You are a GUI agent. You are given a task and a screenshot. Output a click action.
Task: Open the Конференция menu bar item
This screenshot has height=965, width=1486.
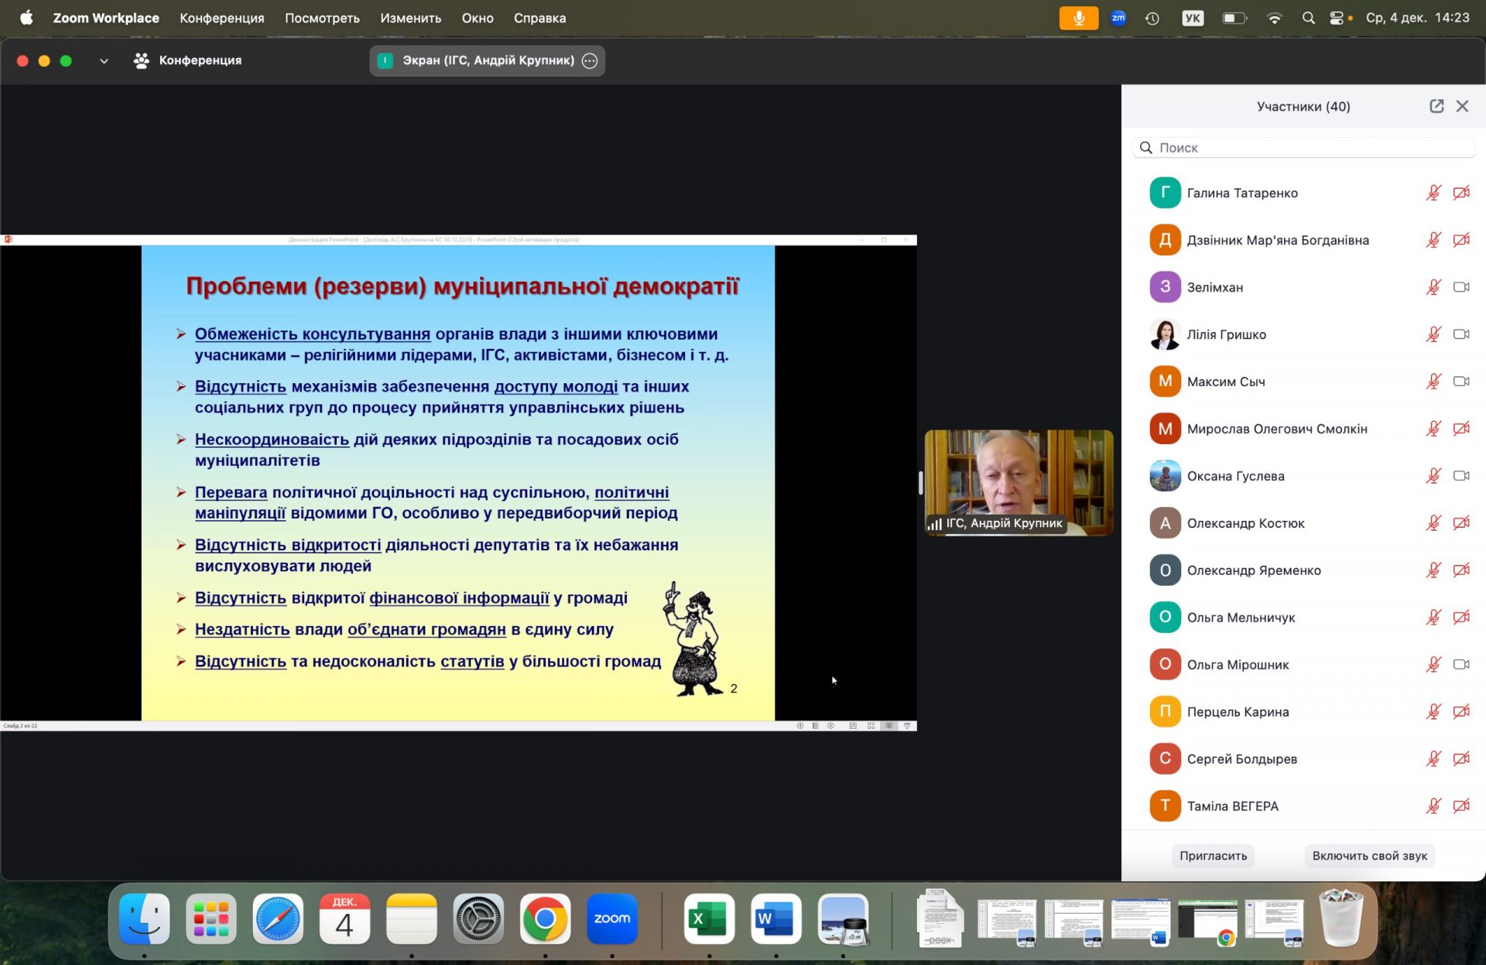tap(221, 18)
